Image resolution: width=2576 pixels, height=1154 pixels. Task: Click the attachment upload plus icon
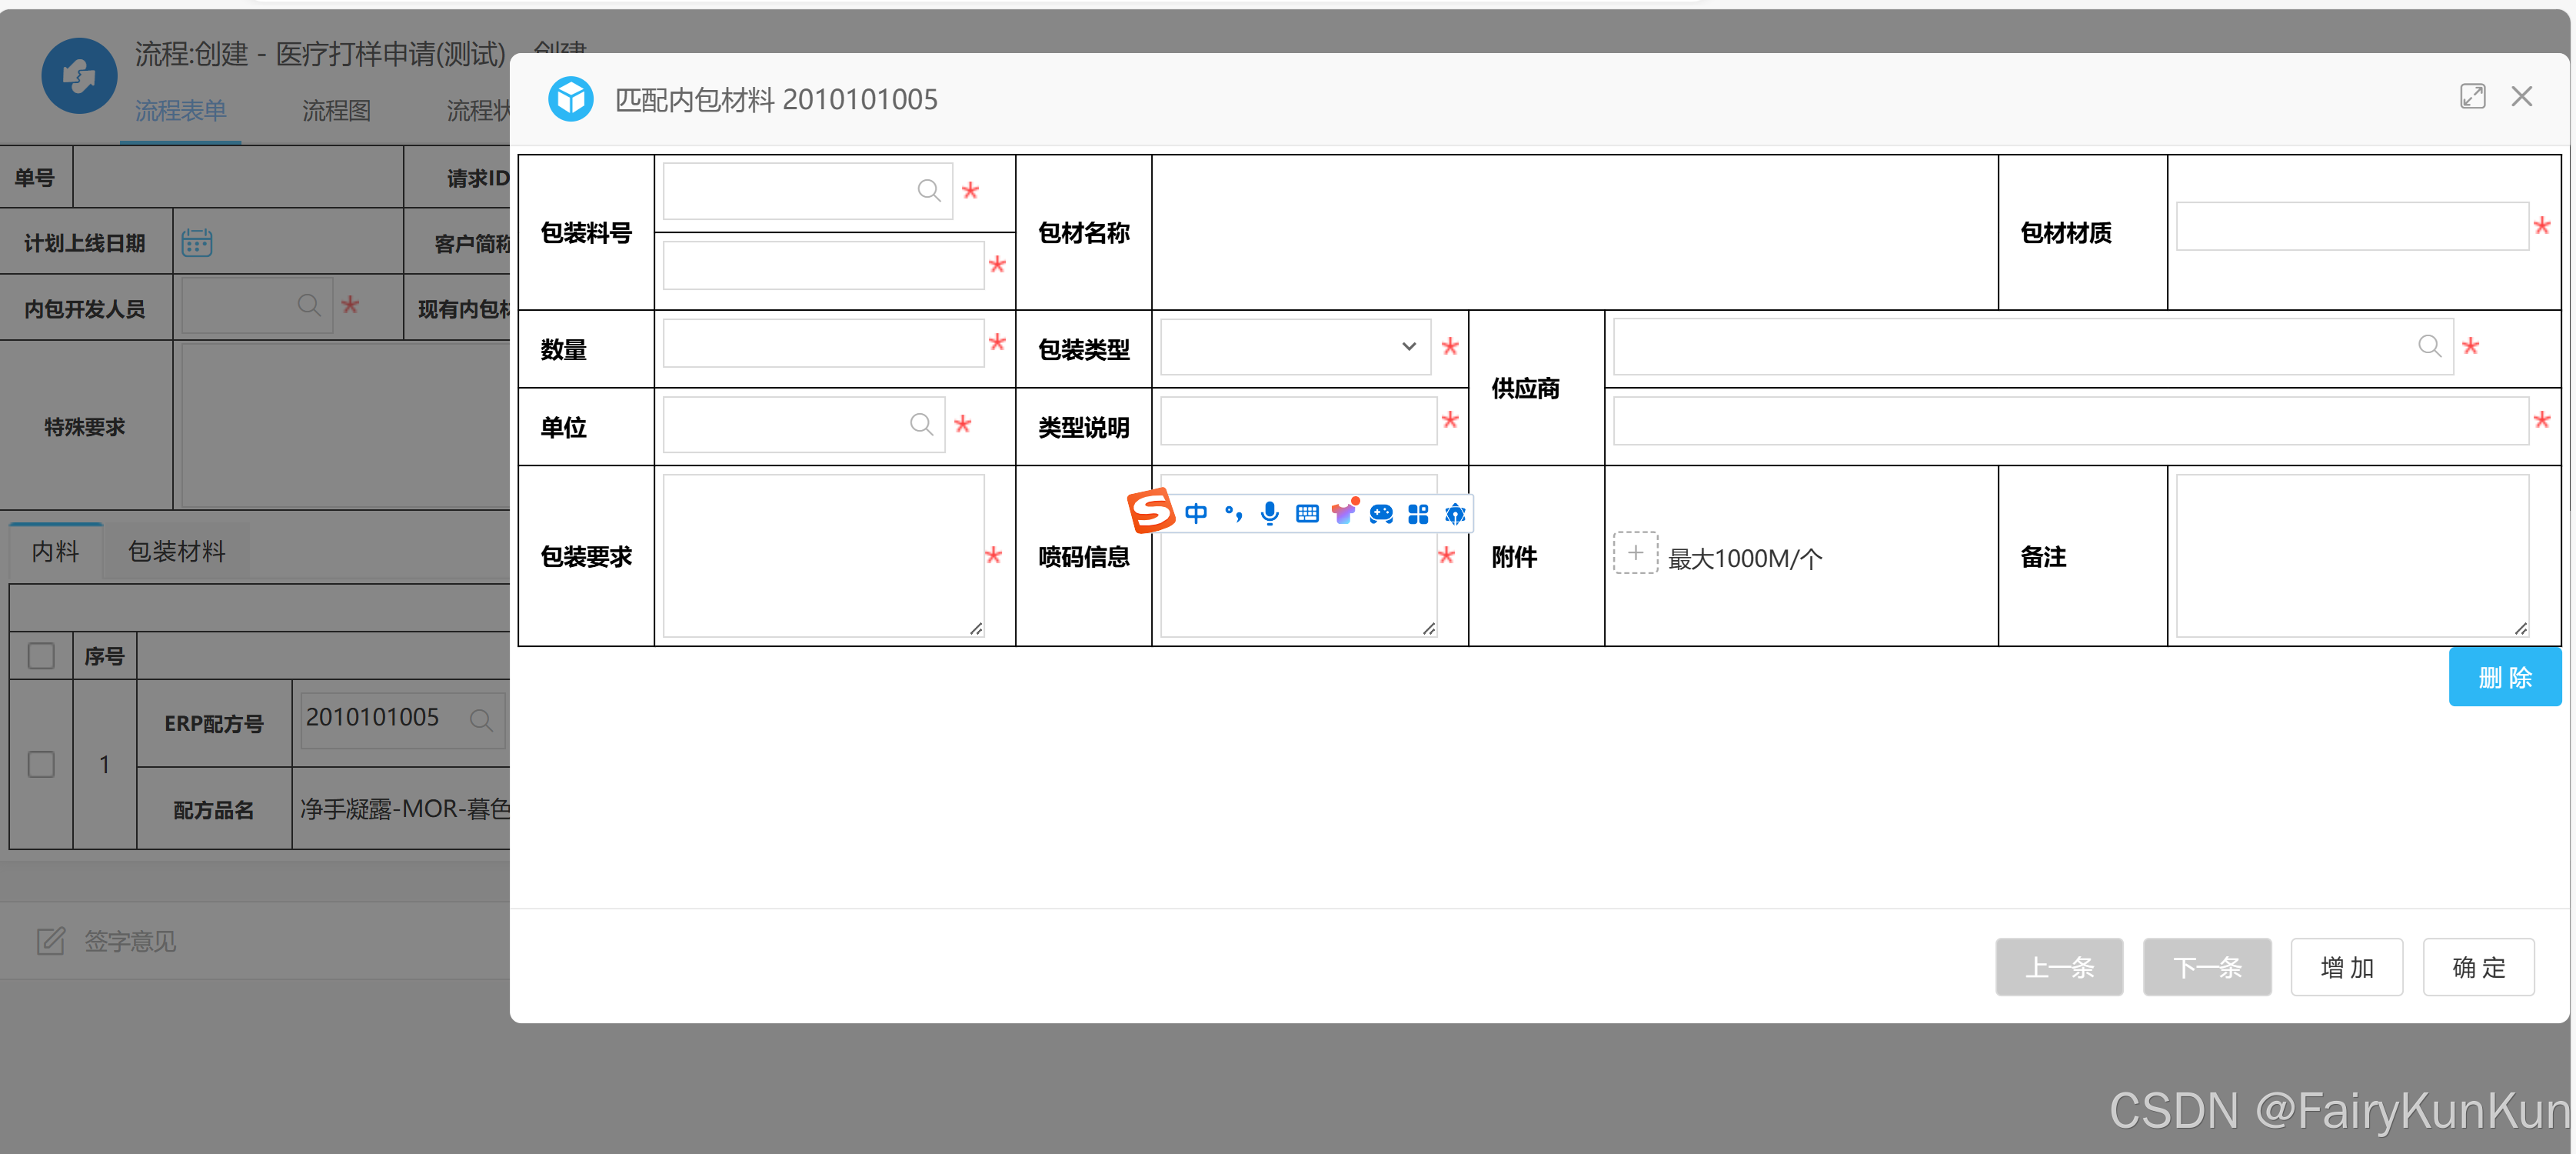1635,552
